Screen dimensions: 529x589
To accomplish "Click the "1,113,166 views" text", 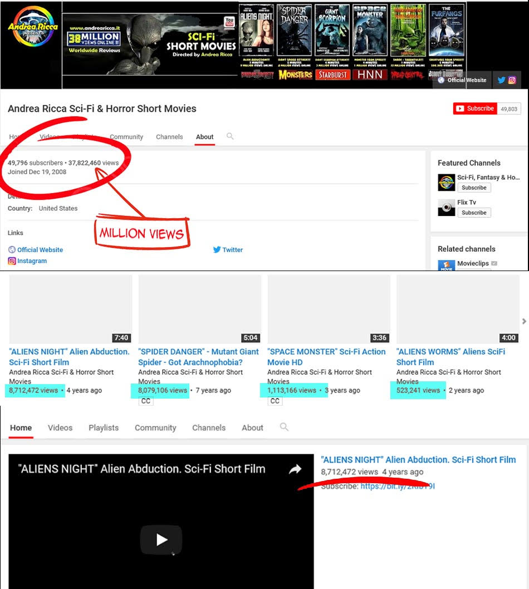I will 292,390.
